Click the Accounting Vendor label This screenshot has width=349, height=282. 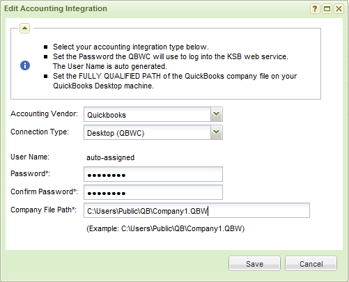(44, 113)
